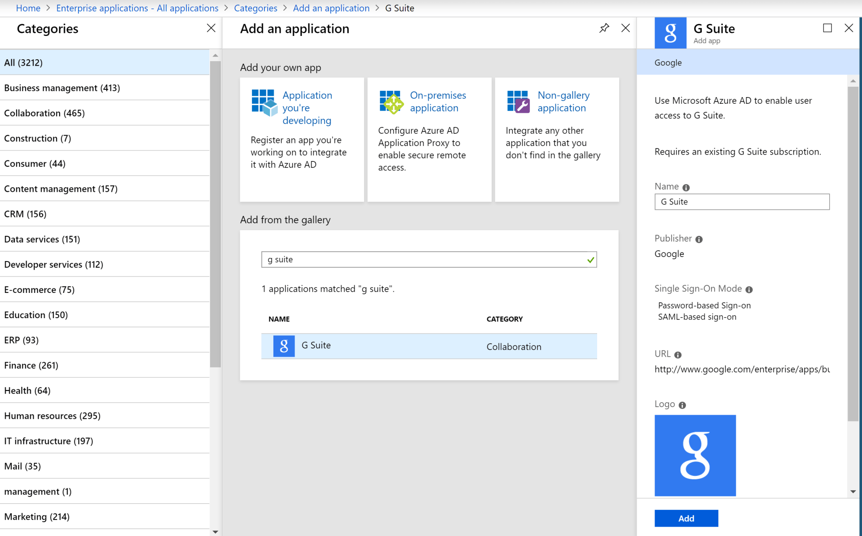Select Content management (157) category
This screenshot has height=536, width=862.
[105, 189]
